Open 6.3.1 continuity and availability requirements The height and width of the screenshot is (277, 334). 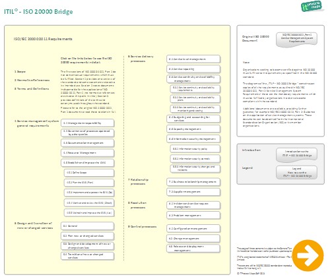195,89
